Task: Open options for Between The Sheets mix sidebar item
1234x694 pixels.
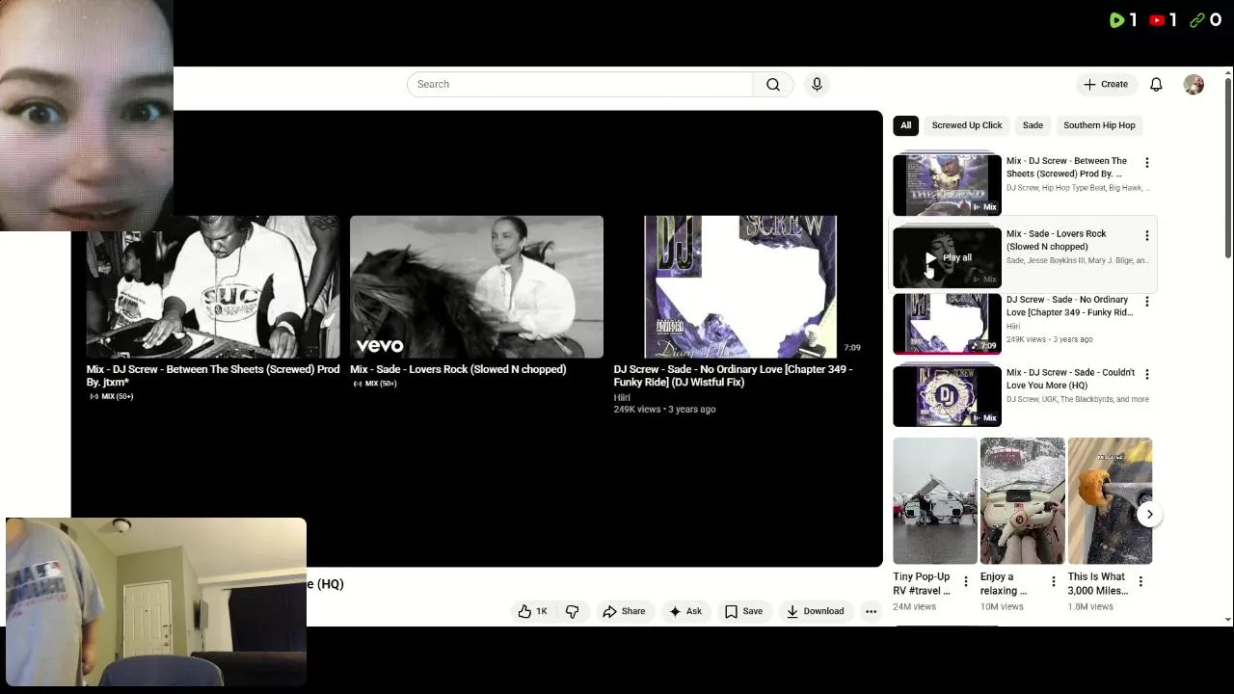Action: click(x=1146, y=163)
